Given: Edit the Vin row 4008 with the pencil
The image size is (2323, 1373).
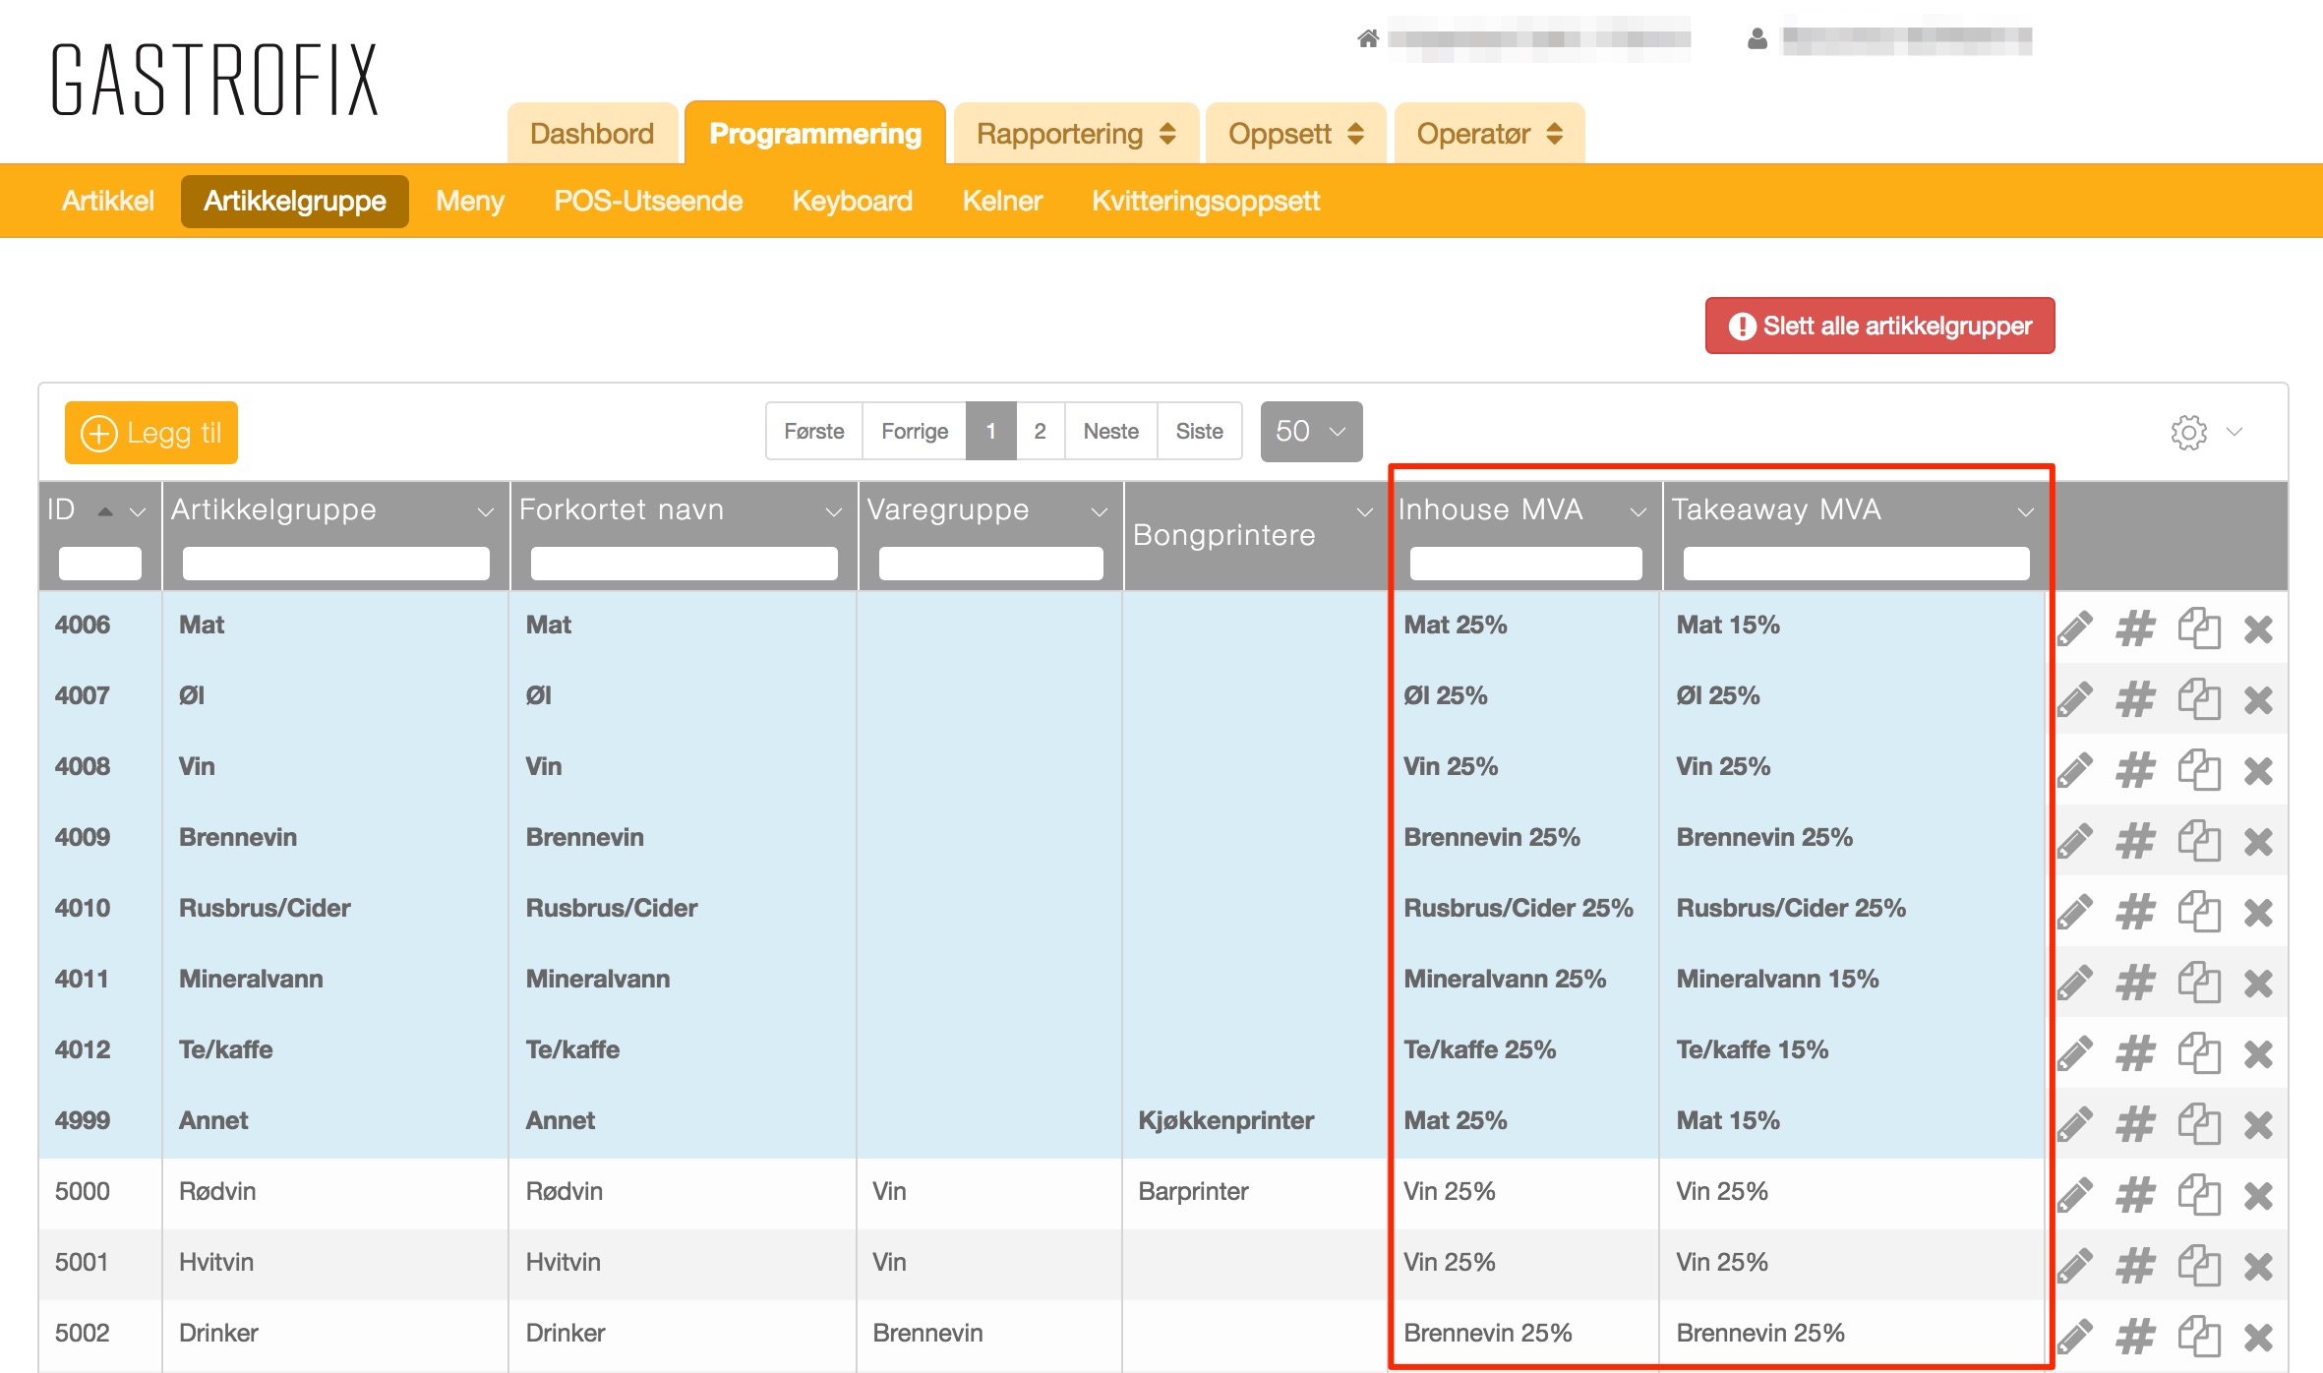Looking at the screenshot, I should click(x=2075, y=770).
